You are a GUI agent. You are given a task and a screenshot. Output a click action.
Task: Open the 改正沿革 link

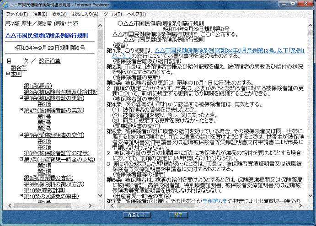click(x=49, y=61)
